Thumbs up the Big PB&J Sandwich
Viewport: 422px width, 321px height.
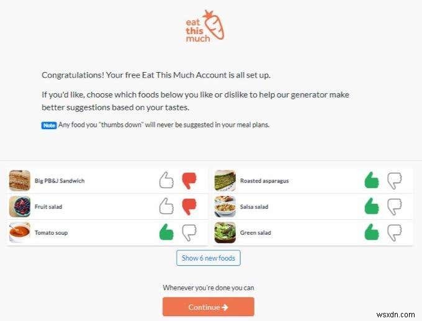coord(166,181)
